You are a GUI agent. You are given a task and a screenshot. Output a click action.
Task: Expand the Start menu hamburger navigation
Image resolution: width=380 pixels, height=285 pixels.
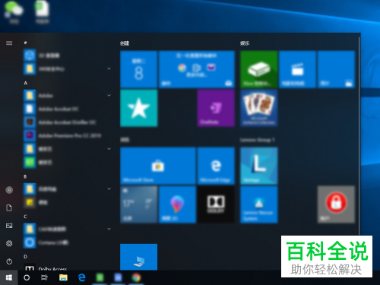pyautogui.click(x=9, y=43)
